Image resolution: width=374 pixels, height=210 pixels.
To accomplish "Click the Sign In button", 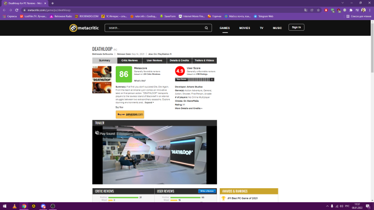I will tap(296, 27).
